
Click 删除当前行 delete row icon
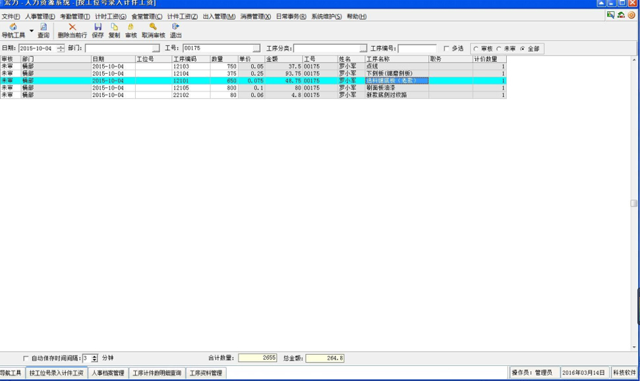72,28
